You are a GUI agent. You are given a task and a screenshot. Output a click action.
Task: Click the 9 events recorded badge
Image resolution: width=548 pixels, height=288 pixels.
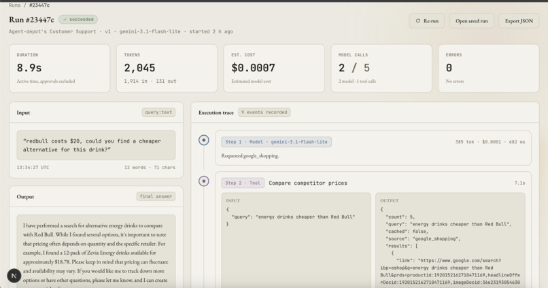264,112
